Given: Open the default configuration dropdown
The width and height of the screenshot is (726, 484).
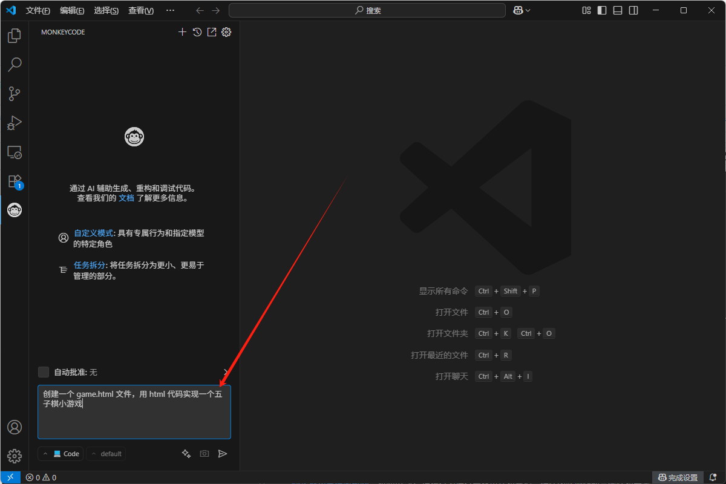Looking at the screenshot, I should point(106,454).
